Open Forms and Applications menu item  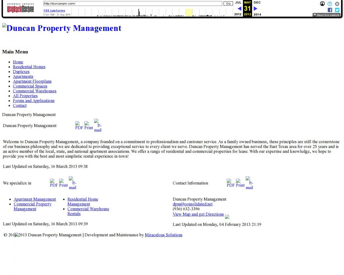point(33,101)
